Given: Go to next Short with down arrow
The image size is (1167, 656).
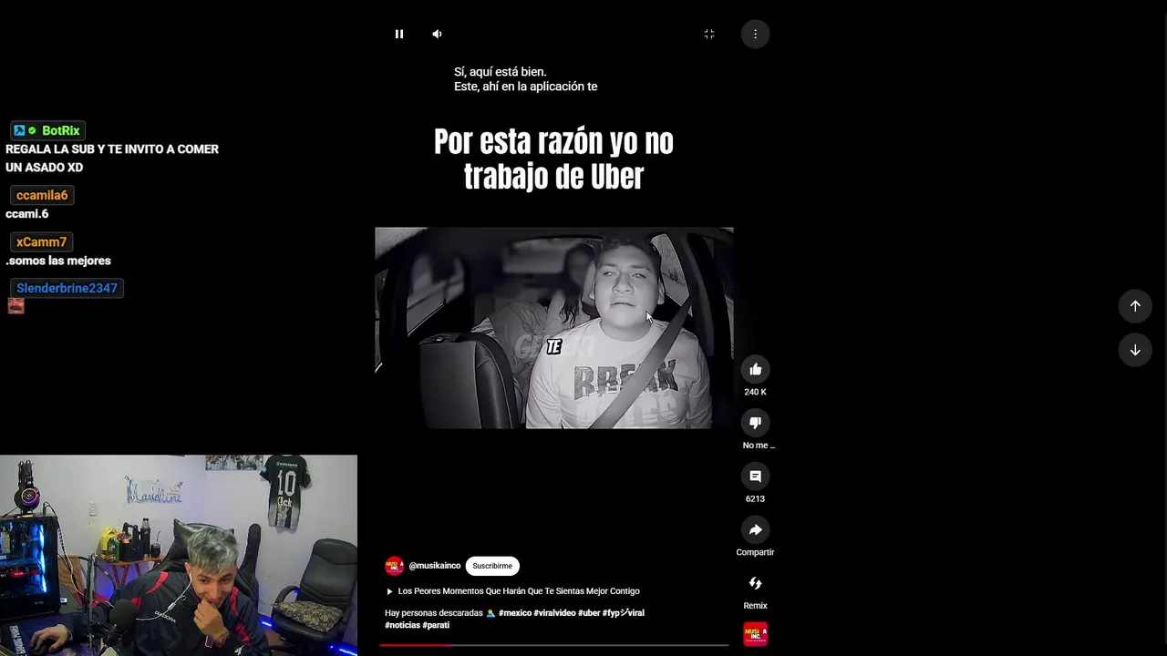Looking at the screenshot, I should 1135,350.
